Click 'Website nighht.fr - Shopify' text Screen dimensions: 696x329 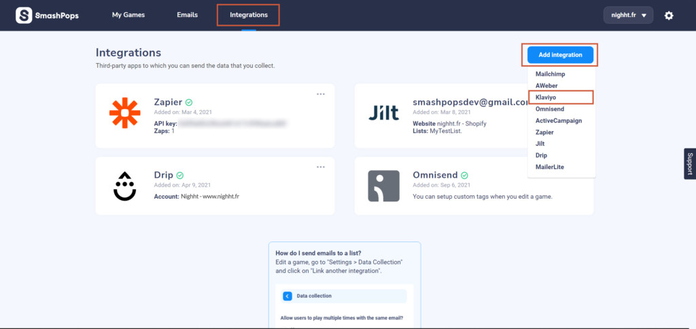coord(450,124)
